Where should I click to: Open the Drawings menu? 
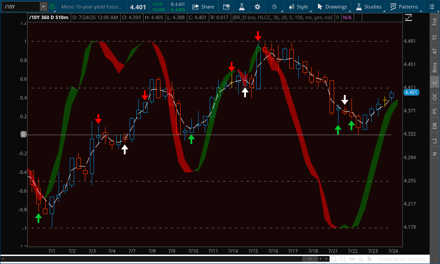click(x=332, y=7)
